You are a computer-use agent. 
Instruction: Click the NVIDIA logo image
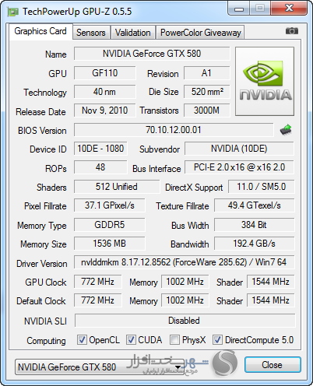265,81
